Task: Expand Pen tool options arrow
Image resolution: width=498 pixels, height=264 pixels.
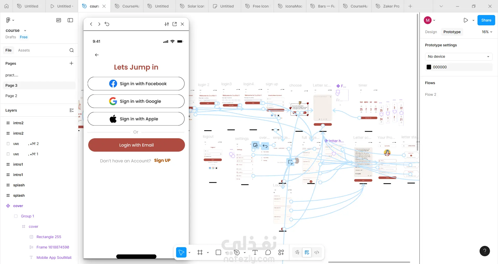Action: [245, 253]
